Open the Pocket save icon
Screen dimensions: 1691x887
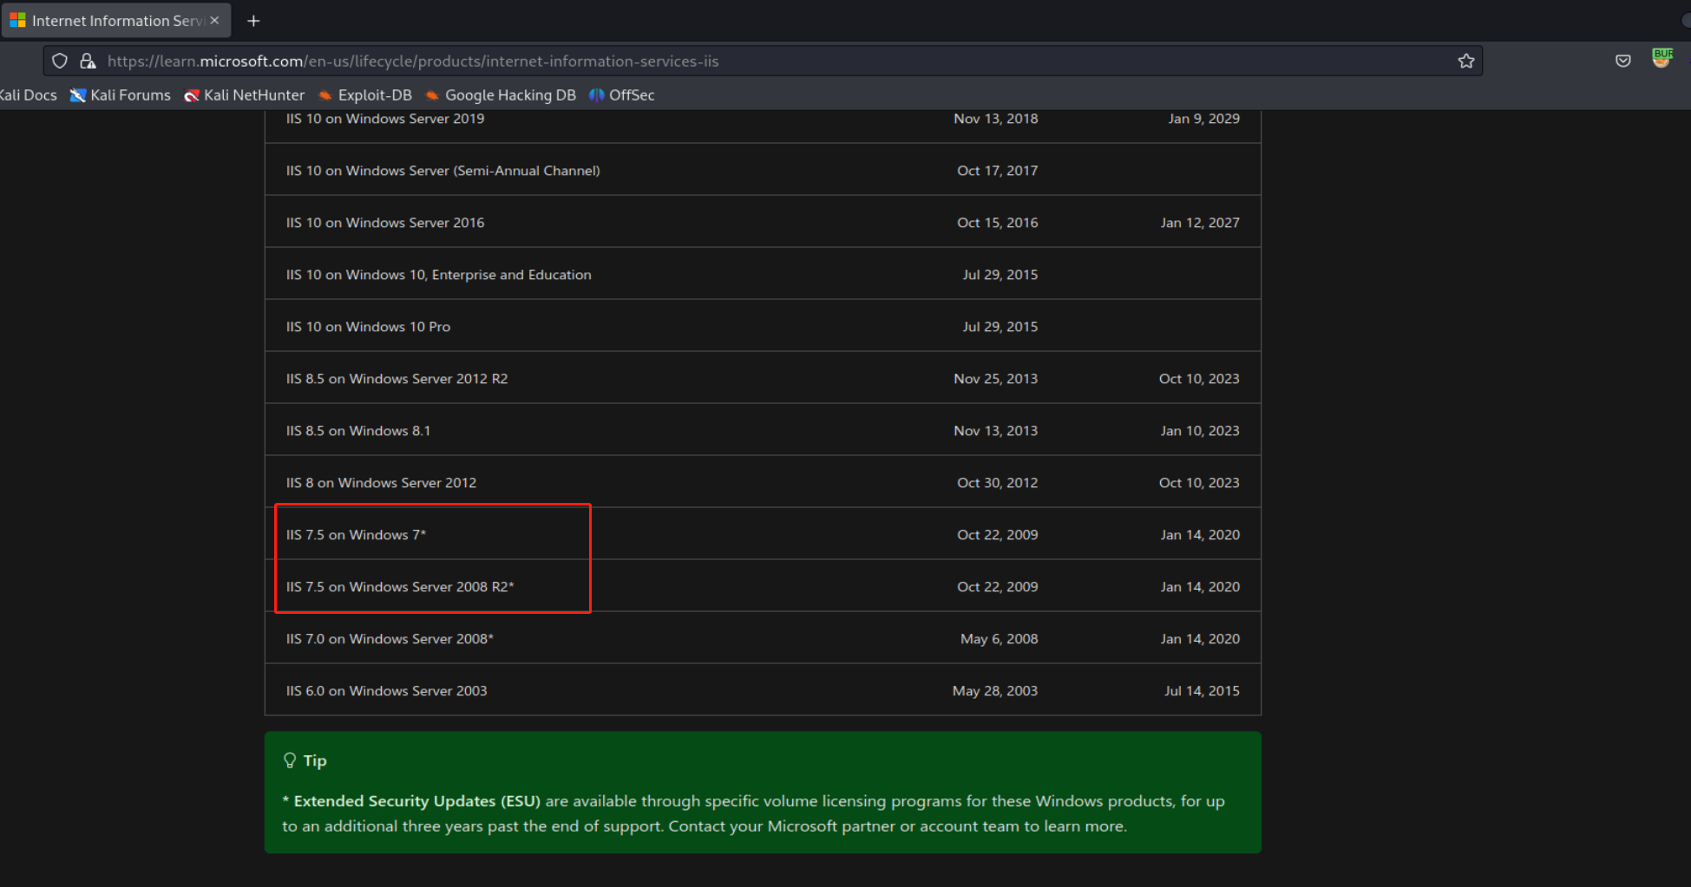click(1623, 61)
